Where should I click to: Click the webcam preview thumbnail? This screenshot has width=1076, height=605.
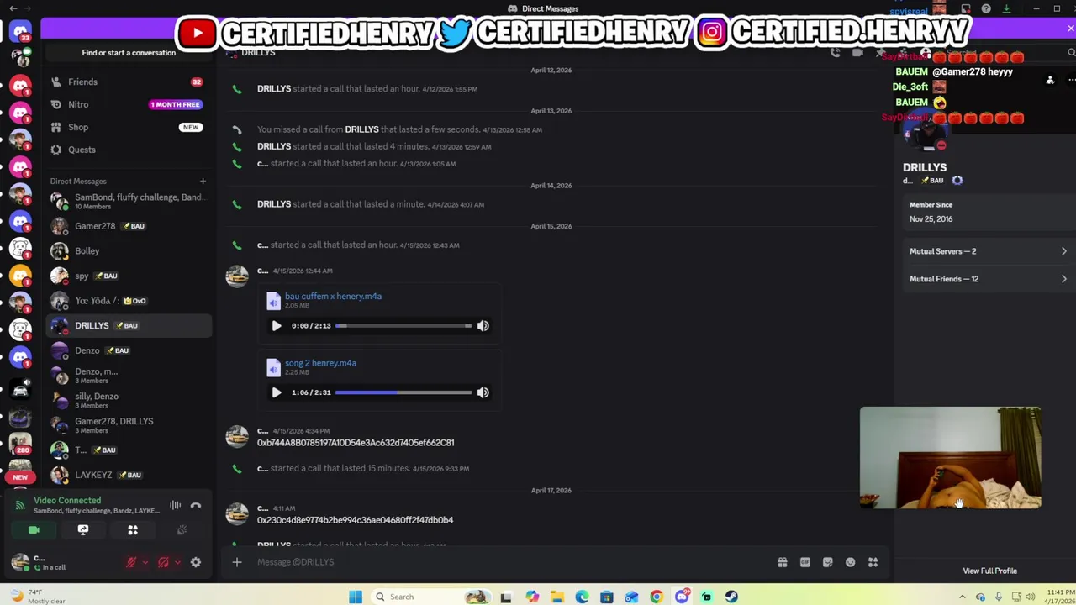pos(950,458)
